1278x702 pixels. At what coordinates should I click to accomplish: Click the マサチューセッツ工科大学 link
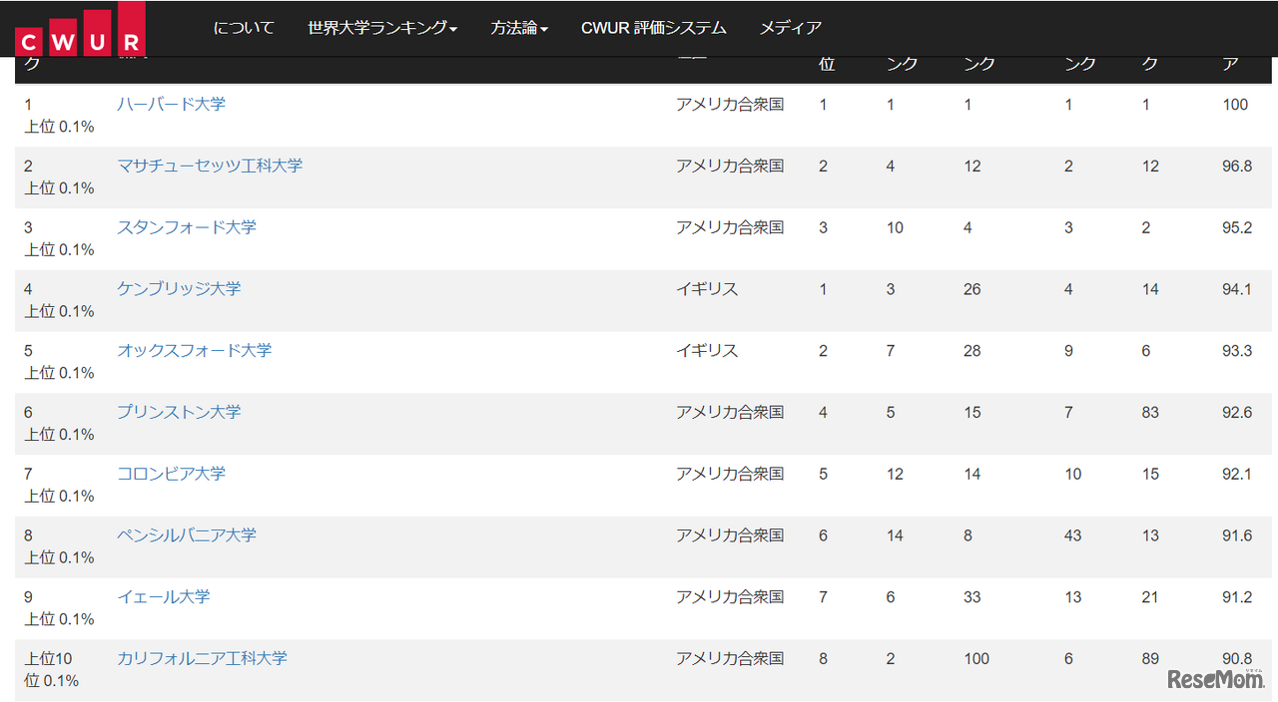tap(210, 166)
